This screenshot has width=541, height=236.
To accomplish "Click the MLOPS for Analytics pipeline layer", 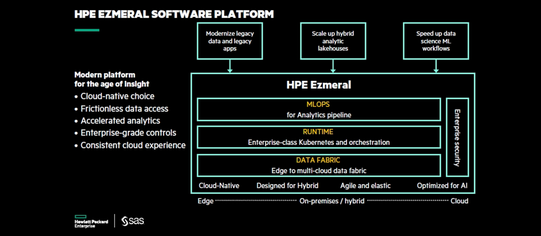I will [x=318, y=110].
